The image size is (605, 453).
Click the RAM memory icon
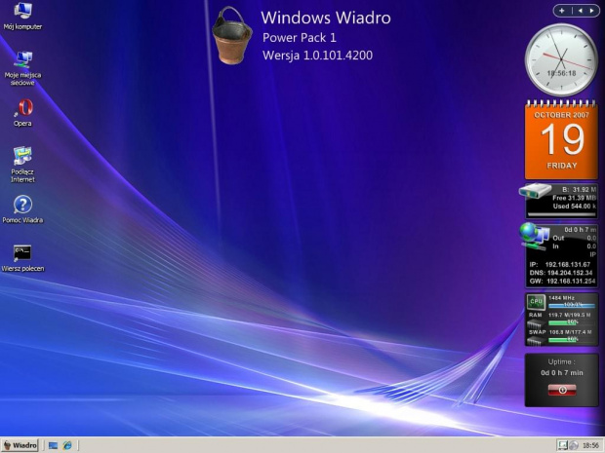click(x=536, y=323)
